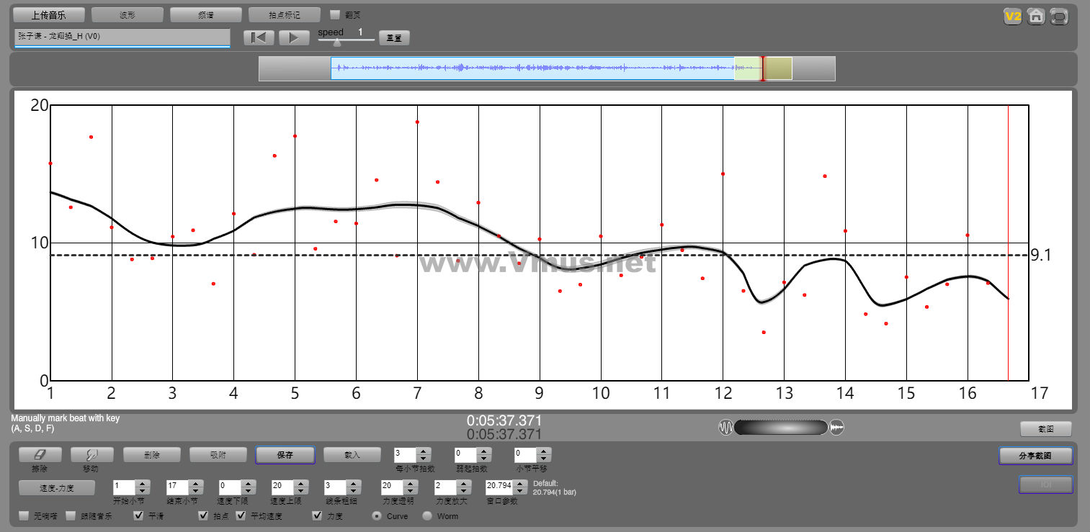Screen dimensions: 1090x532
Task: Click the waveform icon left of zoom bar
Action: (x=725, y=428)
